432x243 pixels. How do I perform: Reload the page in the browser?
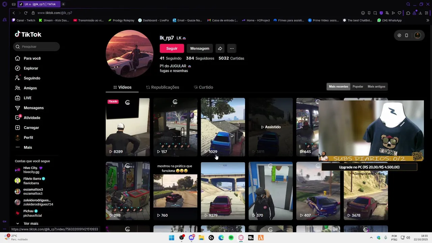pyautogui.click(x=26, y=13)
